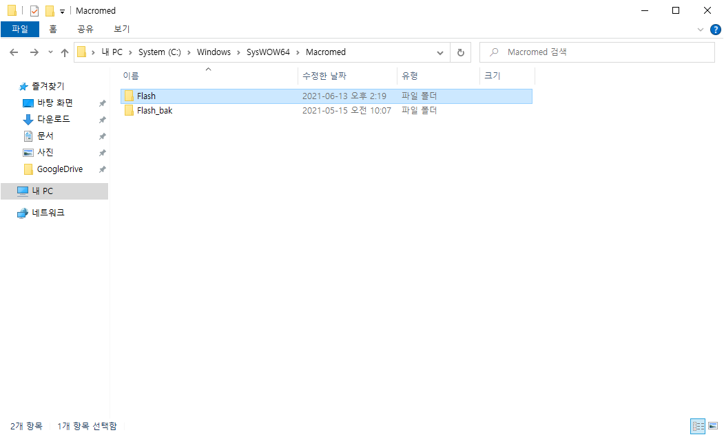Click the Windows breadcrumb
The height and width of the screenshot is (437, 724).
tap(214, 52)
